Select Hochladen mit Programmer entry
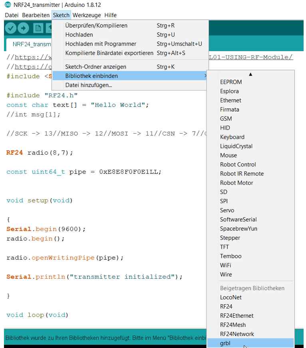The height and width of the screenshot is (348, 306). point(101,44)
